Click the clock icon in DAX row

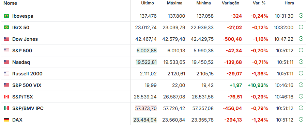[x=301, y=120]
